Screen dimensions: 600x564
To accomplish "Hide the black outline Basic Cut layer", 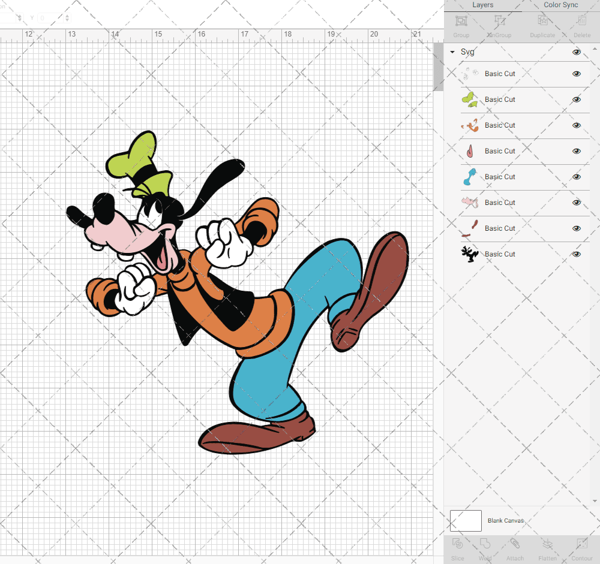I will [x=576, y=254].
